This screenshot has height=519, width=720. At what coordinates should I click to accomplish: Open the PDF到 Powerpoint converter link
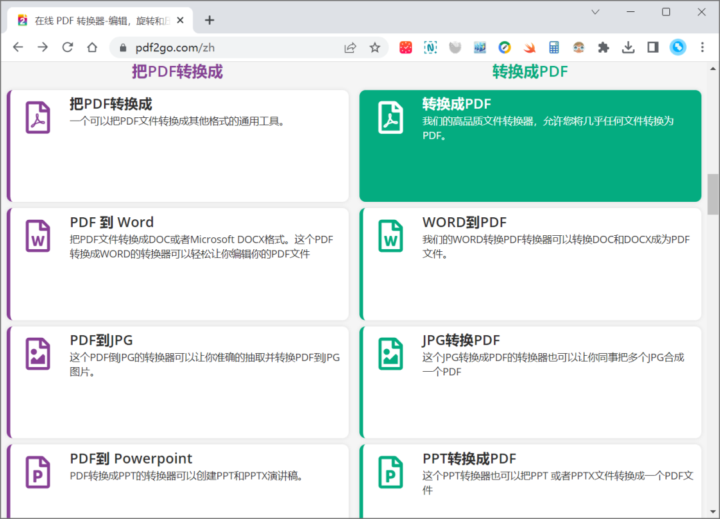point(131,458)
